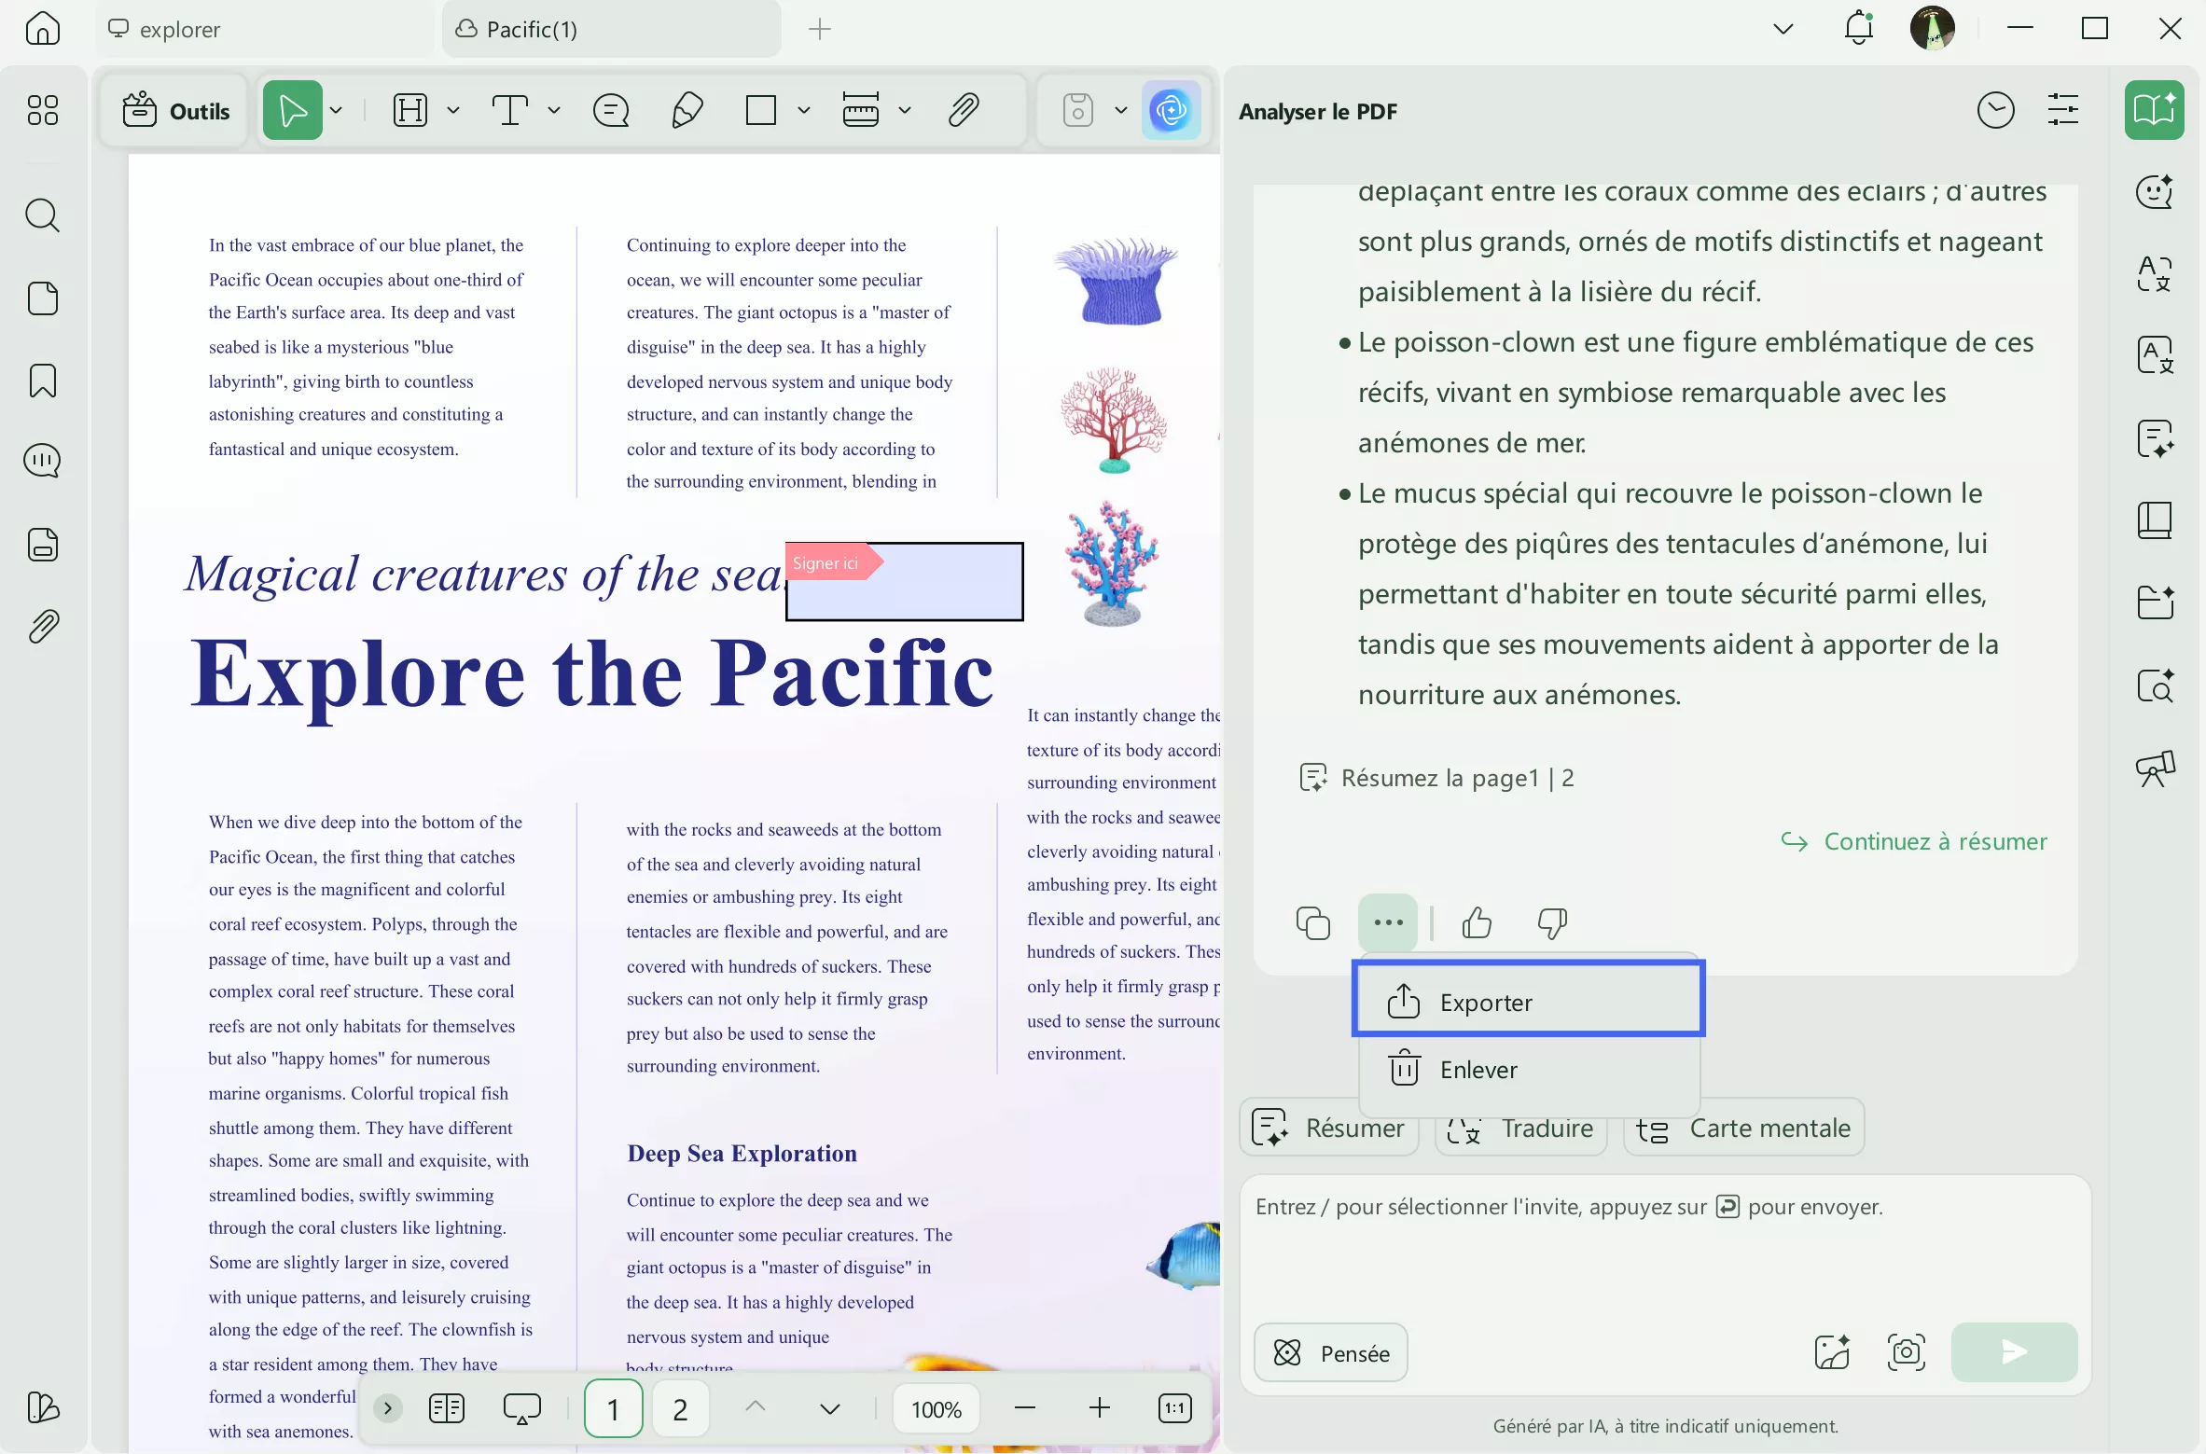Open the comment annotation tool

pyautogui.click(x=611, y=110)
